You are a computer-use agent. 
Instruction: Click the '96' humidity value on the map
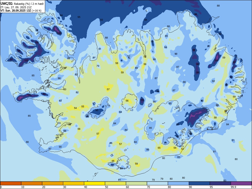[196, 14]
